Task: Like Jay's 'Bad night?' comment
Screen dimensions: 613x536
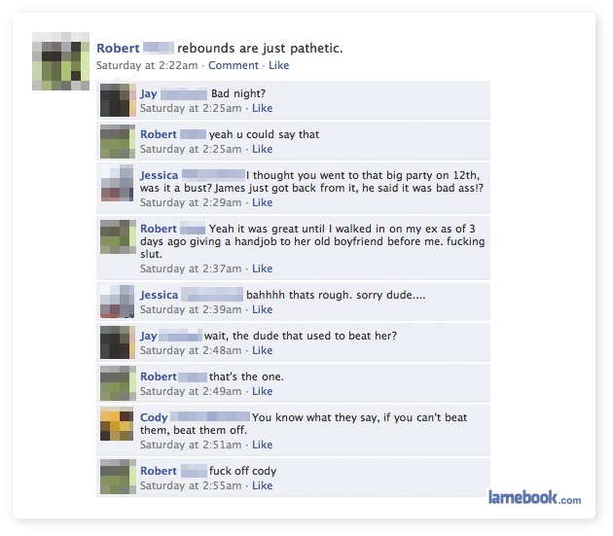Action: click(x=263, y=108)
